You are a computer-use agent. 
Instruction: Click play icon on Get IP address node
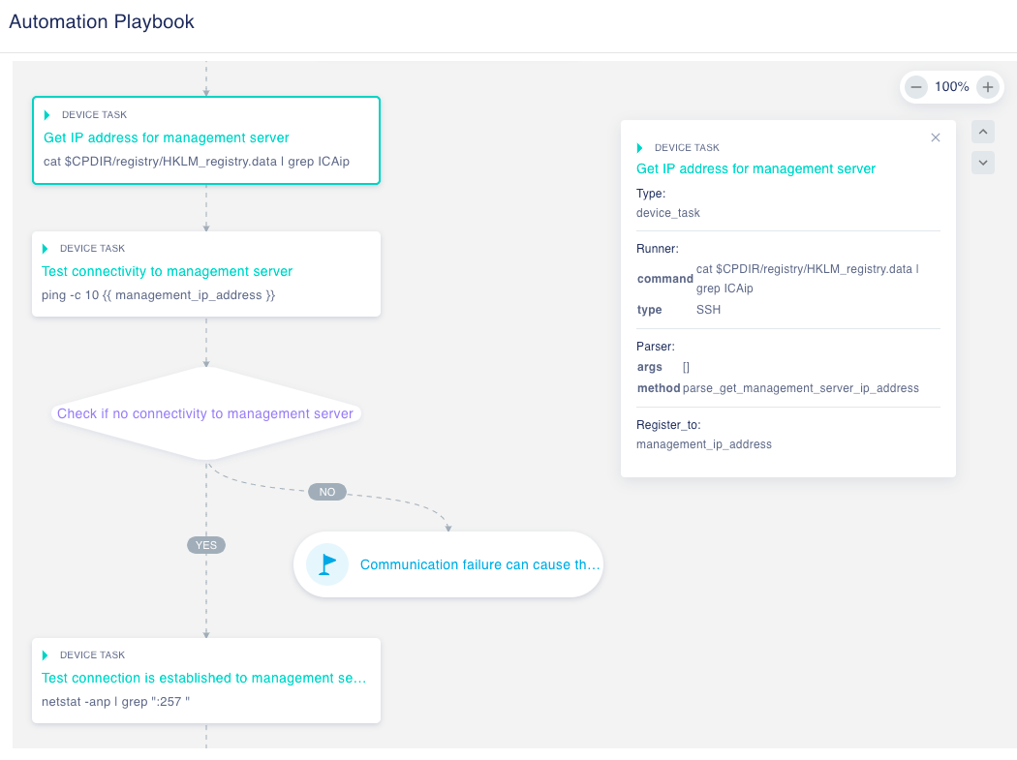(x=47, y=115)
